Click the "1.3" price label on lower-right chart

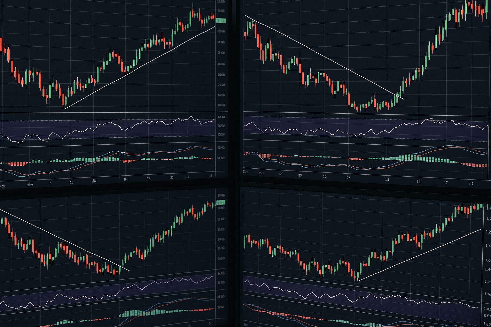click(x=488, y=245)
